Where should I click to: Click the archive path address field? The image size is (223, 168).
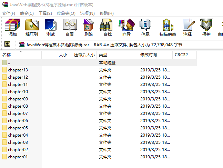[121, 45]
